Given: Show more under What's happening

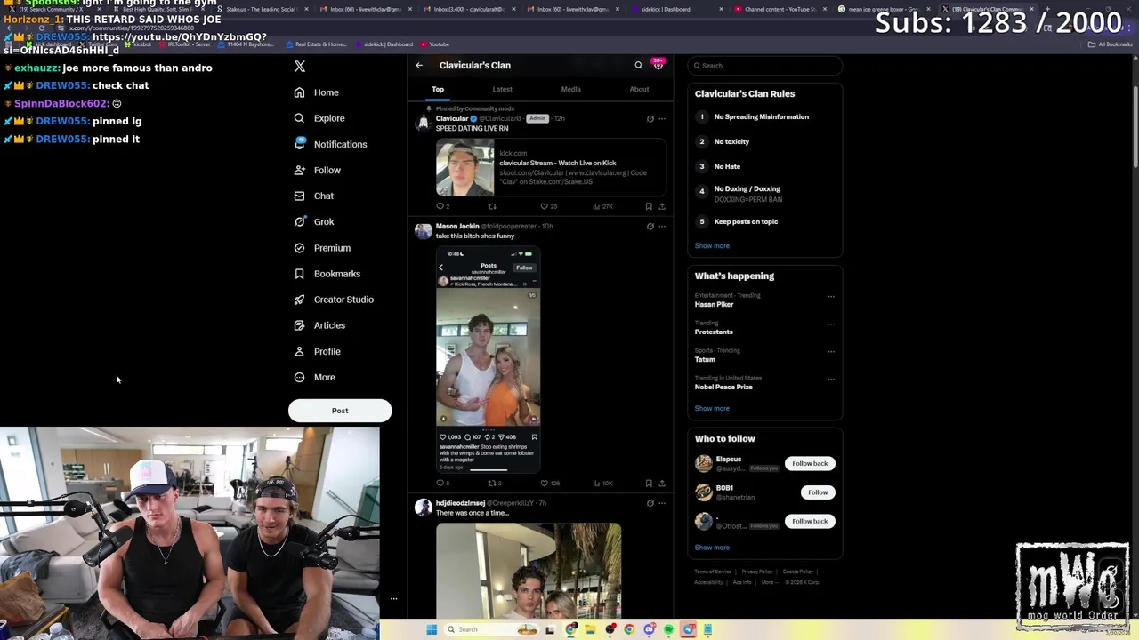Looking at the screenshot, I should point(712,408).
